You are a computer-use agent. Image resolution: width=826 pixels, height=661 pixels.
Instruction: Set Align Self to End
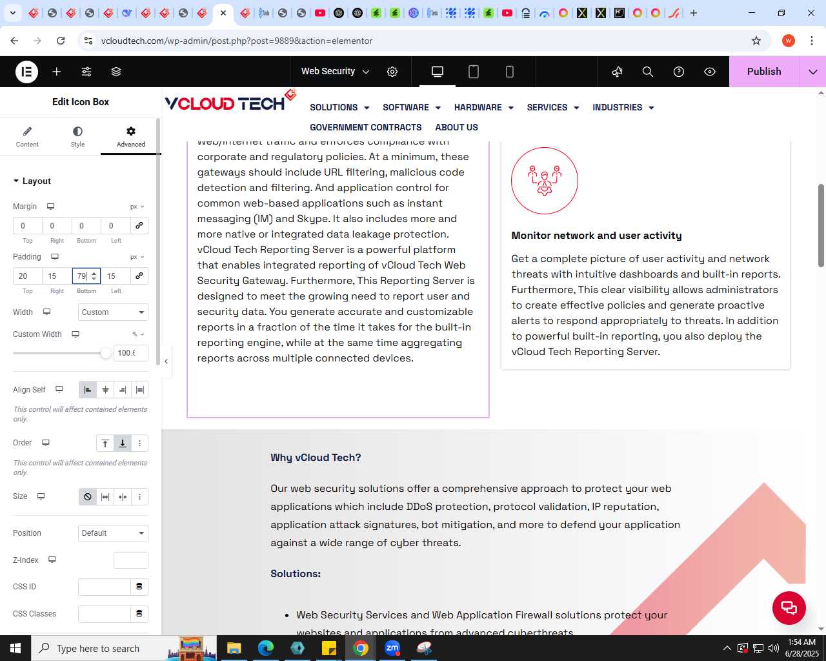pyautogui.click(x=123, y=390)
